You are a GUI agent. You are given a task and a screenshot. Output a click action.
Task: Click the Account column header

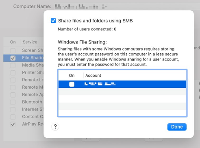coord(93,75)
